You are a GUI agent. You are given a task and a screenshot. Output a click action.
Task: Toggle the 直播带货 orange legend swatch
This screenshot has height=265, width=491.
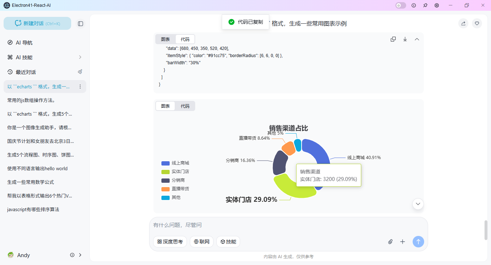click(165, 189)
